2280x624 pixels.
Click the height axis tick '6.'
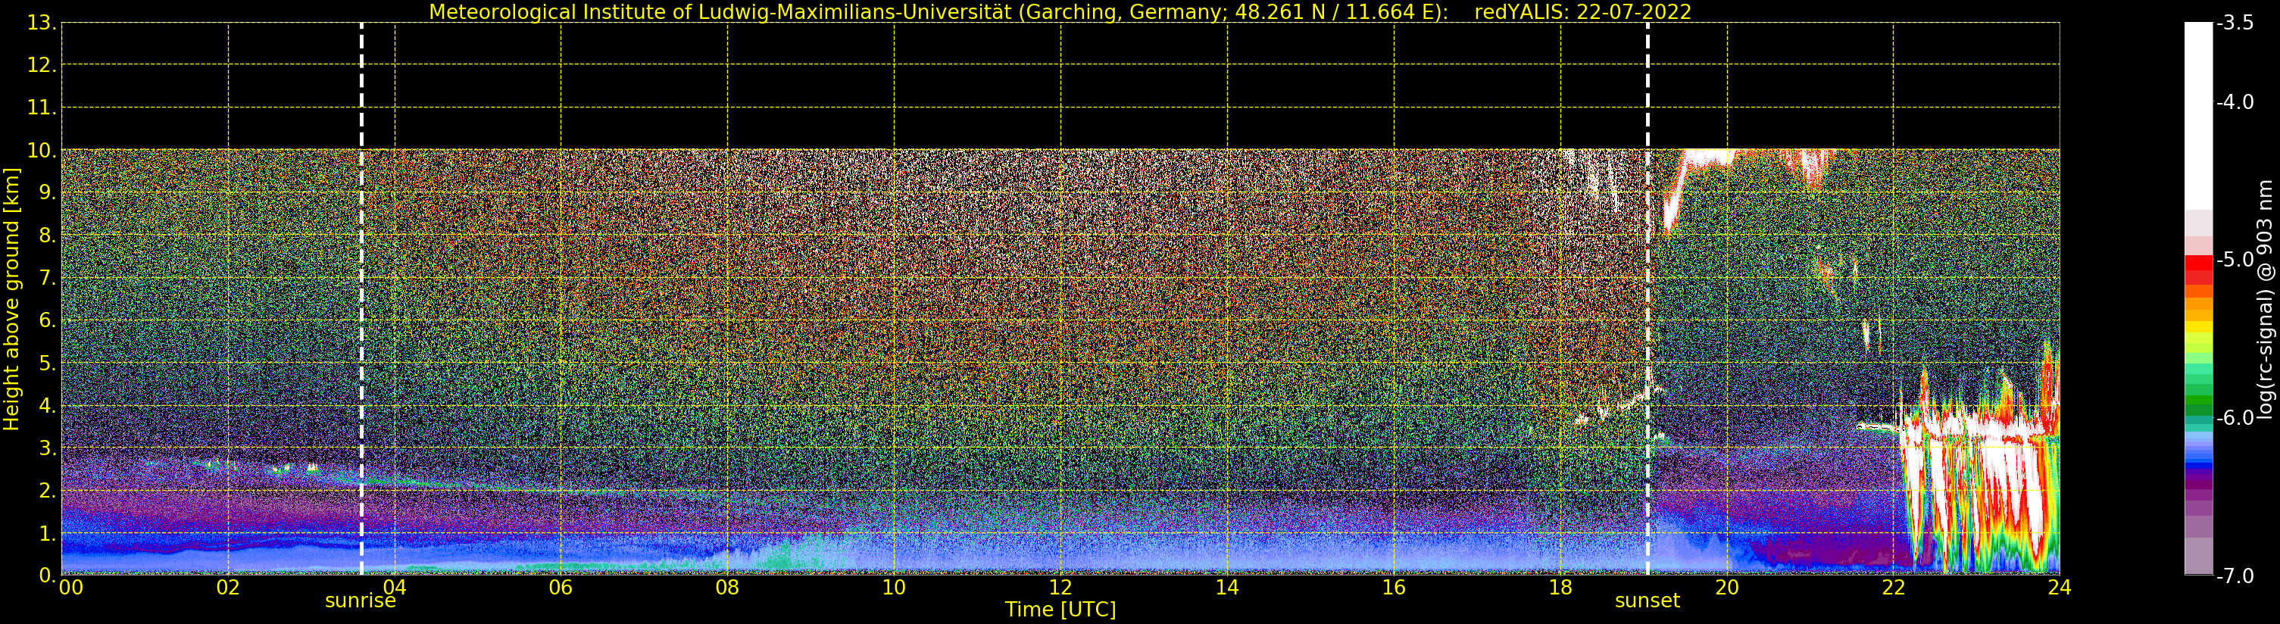pos(46,320)
